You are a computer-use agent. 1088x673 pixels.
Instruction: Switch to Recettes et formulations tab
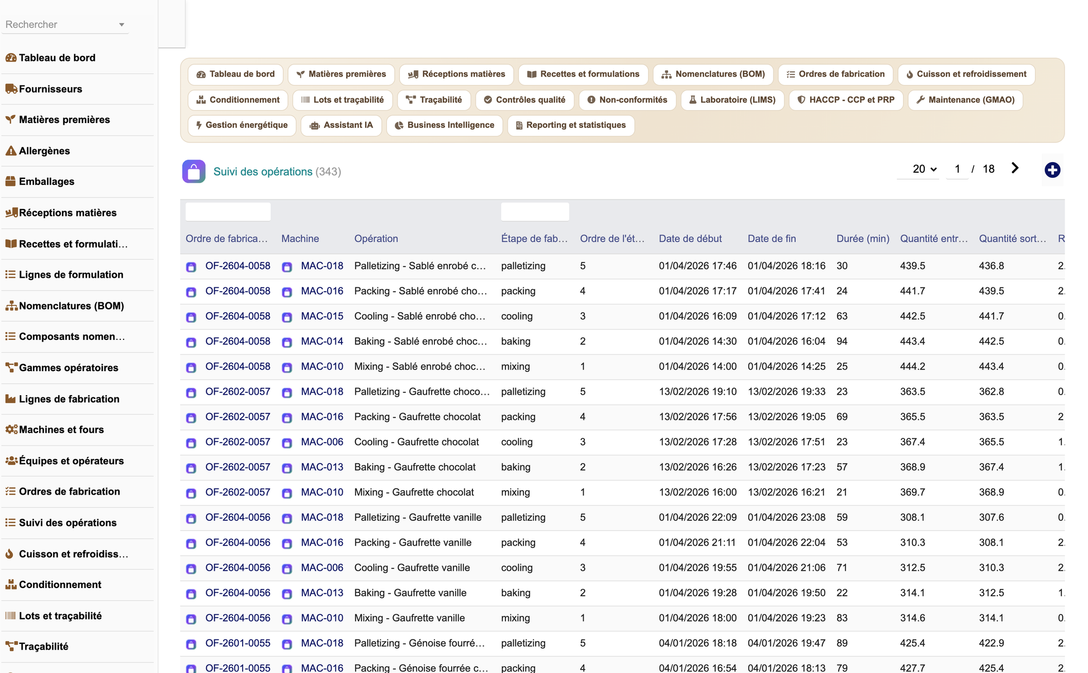(x=583, y=74)
